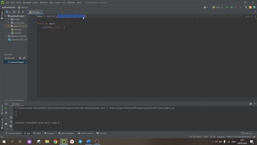This screenshot has width=257, height=145.
Task: Rerun main with Run panel green arrow
Action: pos(6,108)
